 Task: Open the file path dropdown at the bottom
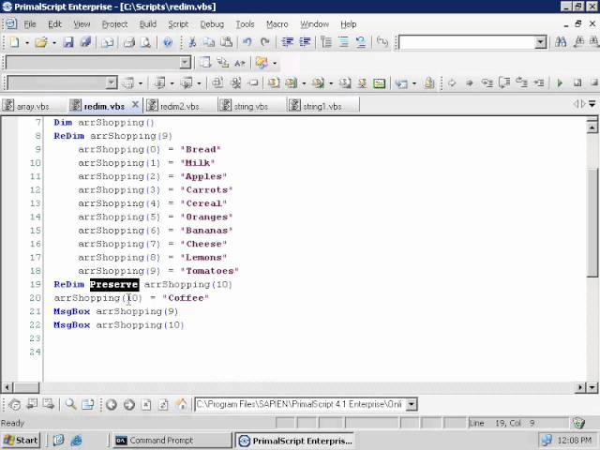click(x=412, y=405)
